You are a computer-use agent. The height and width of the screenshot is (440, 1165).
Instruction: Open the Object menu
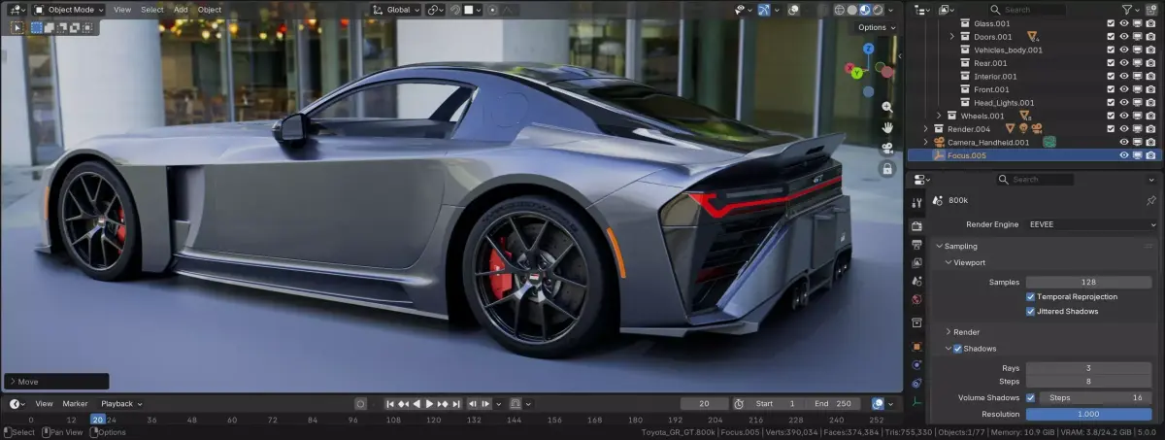[211, 10]
